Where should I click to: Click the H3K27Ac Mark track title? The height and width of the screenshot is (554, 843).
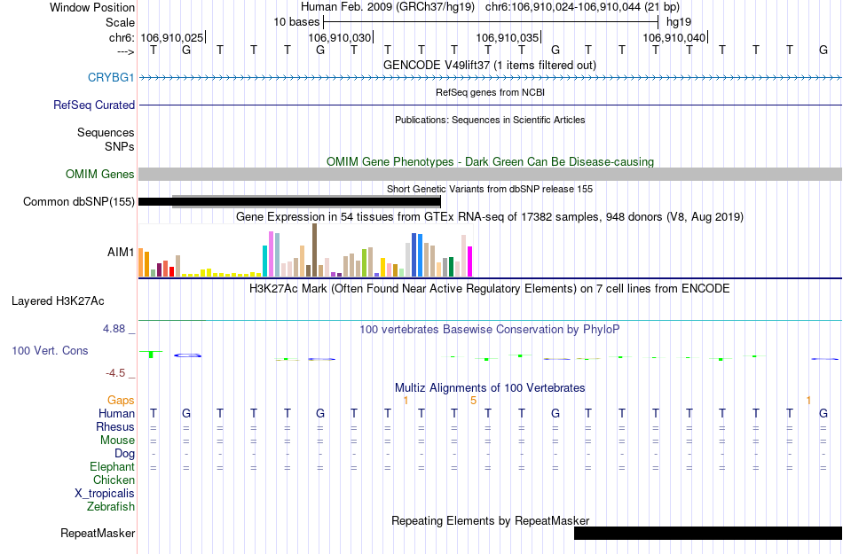click(x=490, y=289)
